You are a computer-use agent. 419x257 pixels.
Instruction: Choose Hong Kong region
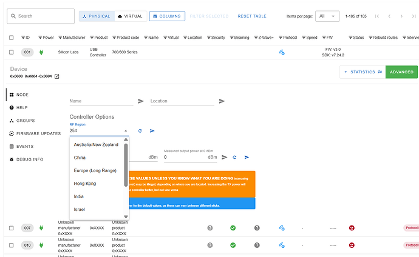click(96, 184)
